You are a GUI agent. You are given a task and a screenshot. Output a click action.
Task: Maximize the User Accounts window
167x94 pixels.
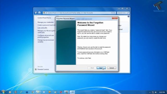click(122, 9)
